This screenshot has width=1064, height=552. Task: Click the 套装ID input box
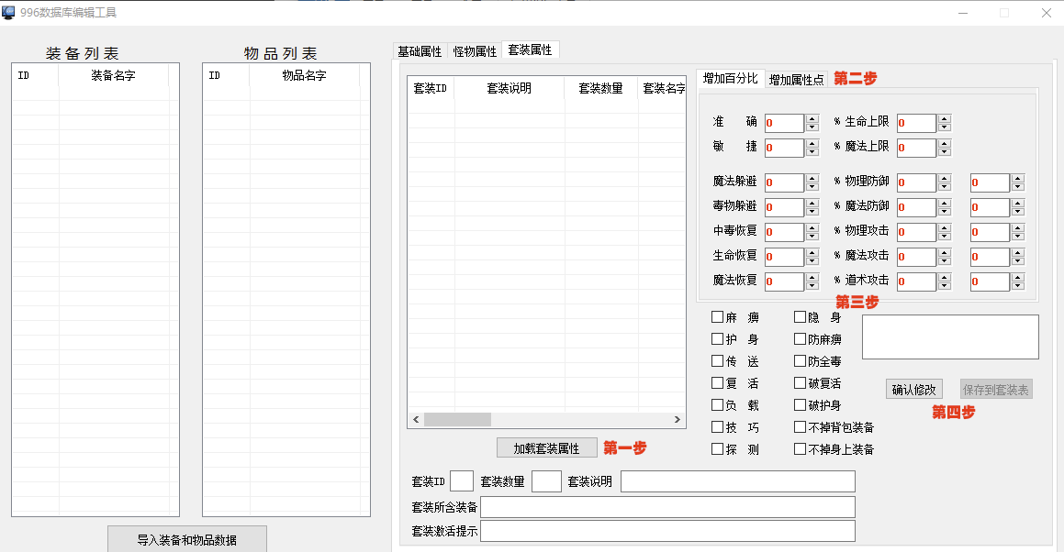click(x=462, y=481)
